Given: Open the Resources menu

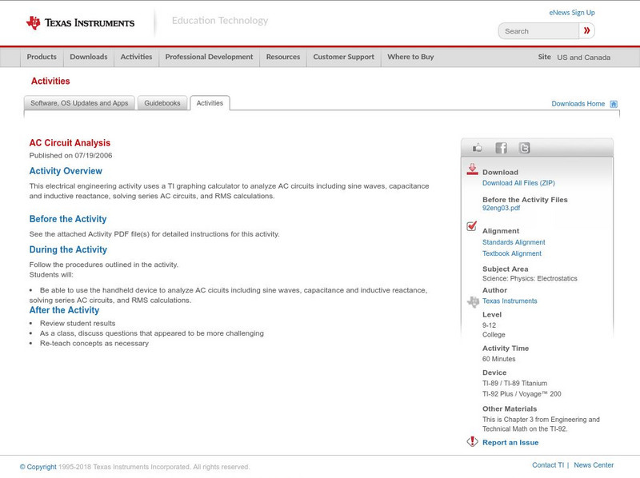Looking at the screenshot, I should (x=283, y=57).
